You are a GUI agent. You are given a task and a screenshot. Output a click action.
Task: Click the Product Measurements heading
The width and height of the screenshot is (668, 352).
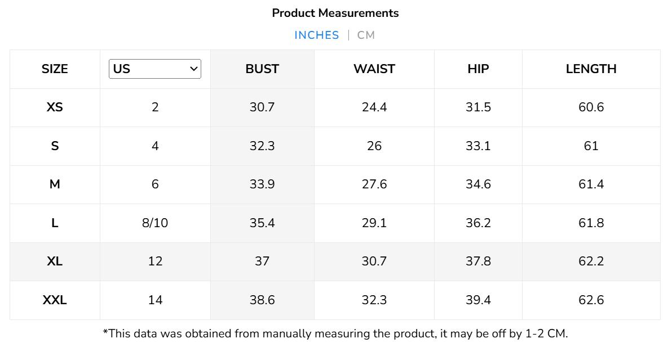tap(335, 13)
